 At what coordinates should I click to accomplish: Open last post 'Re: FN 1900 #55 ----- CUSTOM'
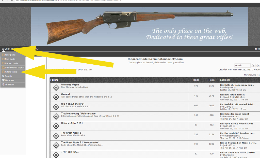coord(237,152)
